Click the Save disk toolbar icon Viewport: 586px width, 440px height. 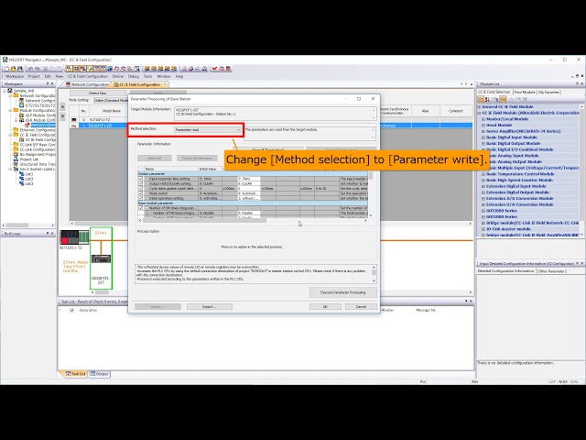(x=20, y=69)
